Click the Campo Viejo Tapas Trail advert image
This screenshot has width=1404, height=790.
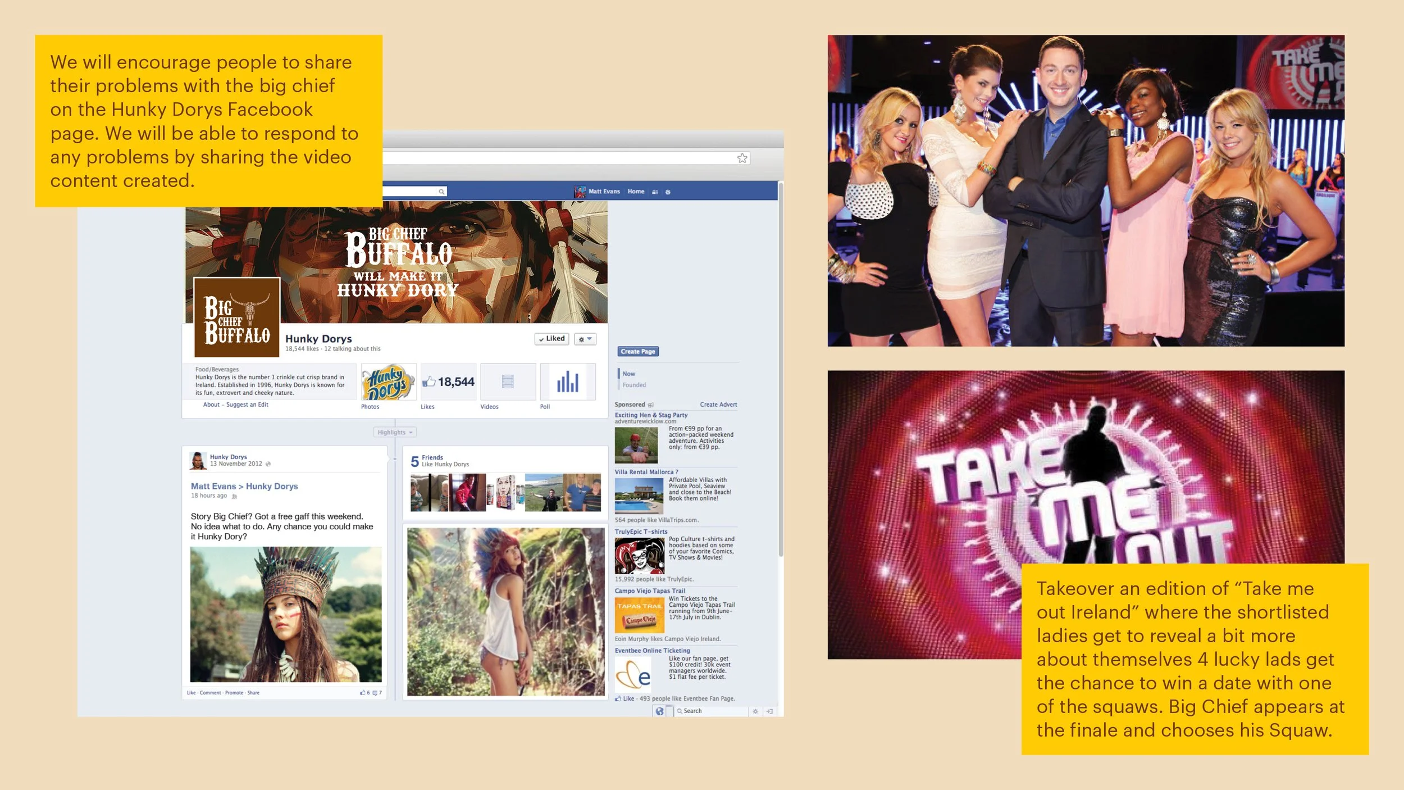pyautogui.click(x=639, y=615)
